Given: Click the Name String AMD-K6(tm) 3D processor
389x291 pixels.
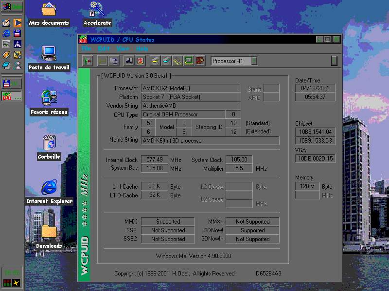Looking at the screenshot, I should coord(210,141).
